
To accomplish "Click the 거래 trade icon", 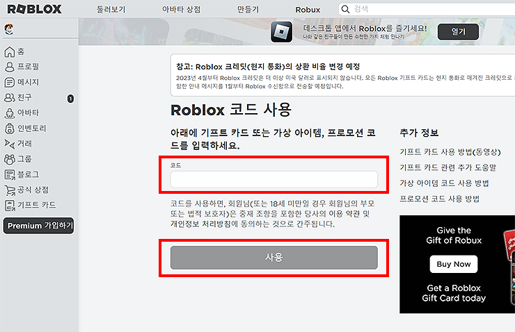I will tap(10, 144).
